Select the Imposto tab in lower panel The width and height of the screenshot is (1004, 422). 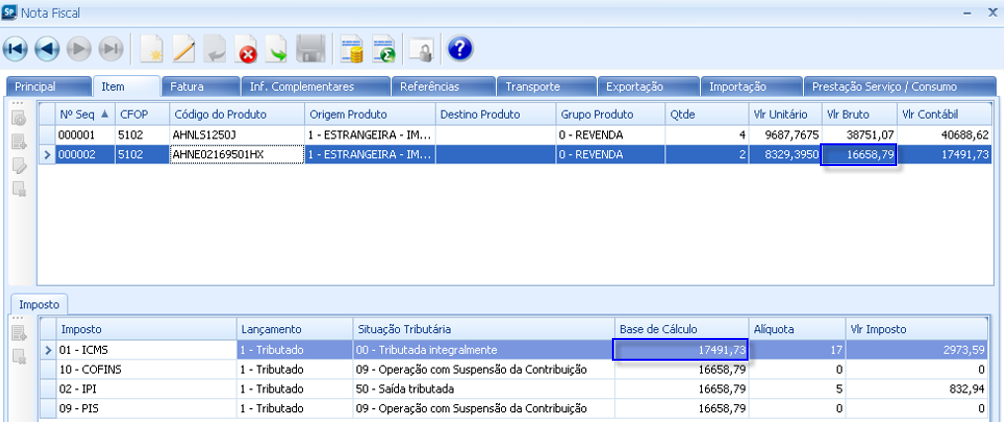tap(42, 305)
